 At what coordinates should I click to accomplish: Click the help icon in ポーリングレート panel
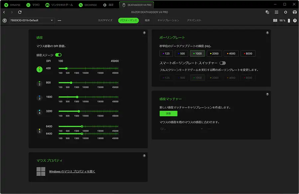(267, 33)
